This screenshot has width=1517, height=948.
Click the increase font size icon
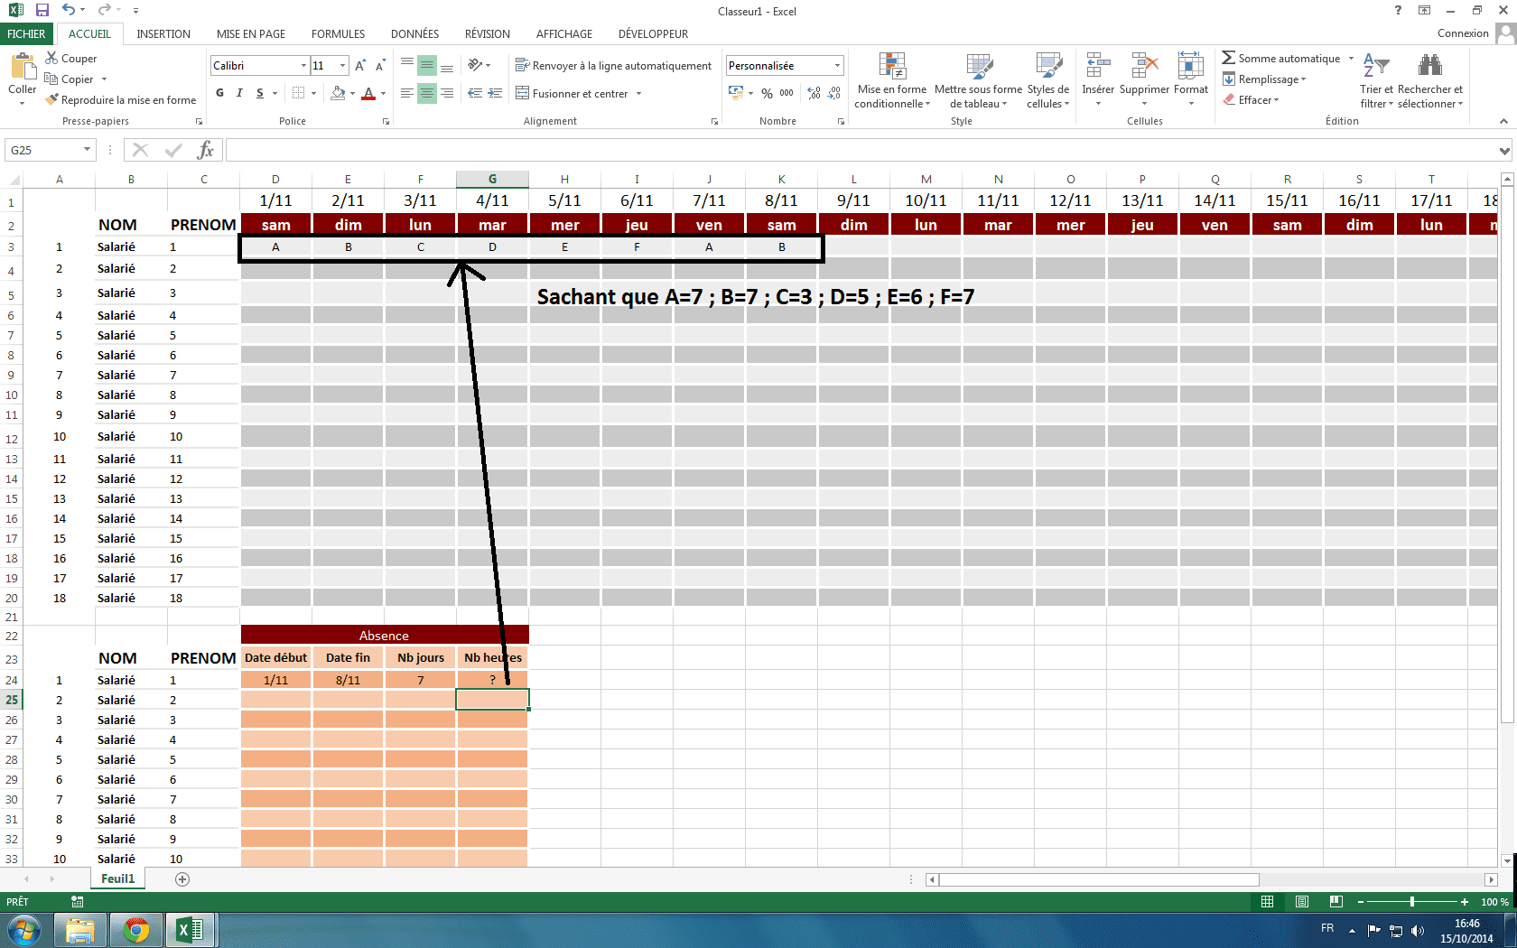coord(360,66)
